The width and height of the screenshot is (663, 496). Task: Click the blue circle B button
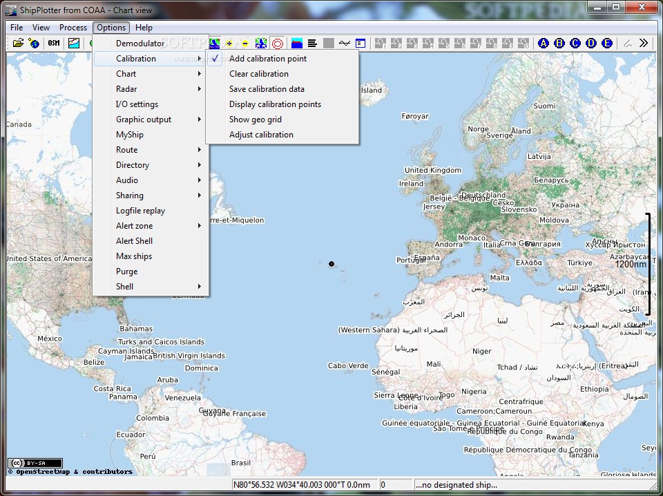click(x=559, y=43)
